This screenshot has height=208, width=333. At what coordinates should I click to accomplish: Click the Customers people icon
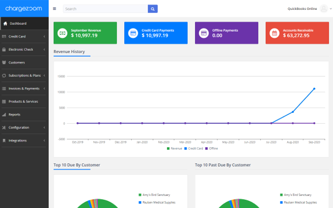pos(4,62)
